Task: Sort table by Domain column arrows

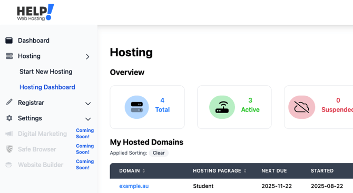Action: (144, 171)
